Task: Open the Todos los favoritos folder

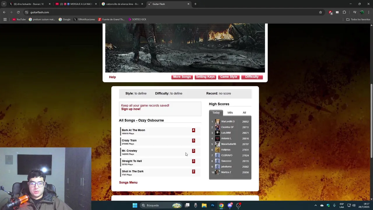Action: pos(358,20)
